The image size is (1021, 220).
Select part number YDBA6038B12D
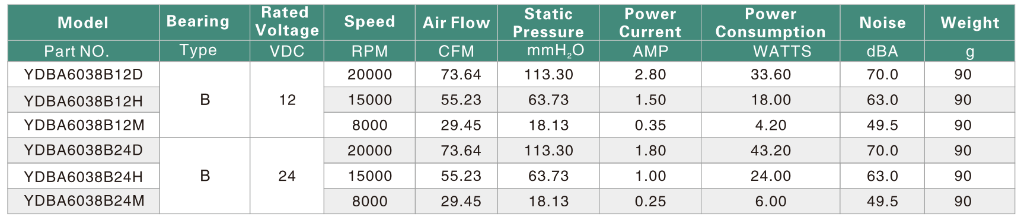(x=84, y=75)
